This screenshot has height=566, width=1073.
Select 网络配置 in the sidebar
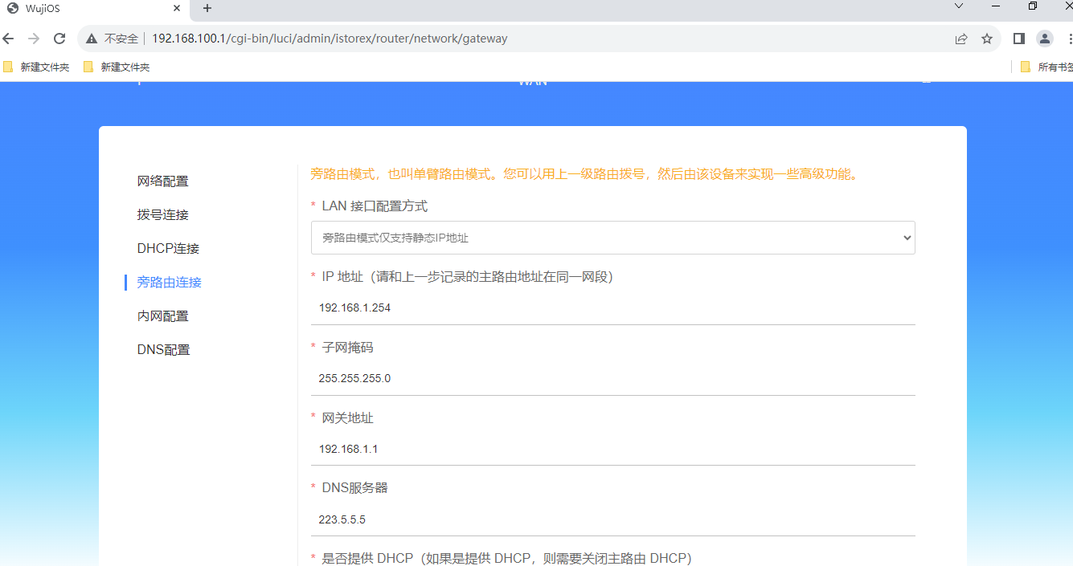[x=163, y=181]
